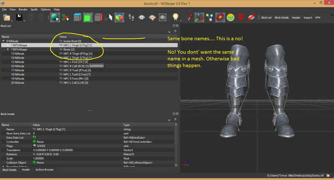Open the lighting bulb dropdown arrow
This screenshot has width=334, height=180.
(x=181, y=21)
